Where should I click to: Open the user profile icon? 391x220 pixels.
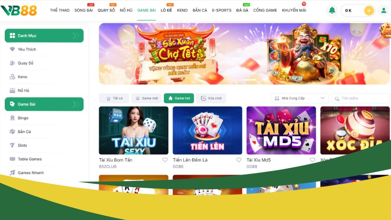pyautogui.click(x=384, y=10)
